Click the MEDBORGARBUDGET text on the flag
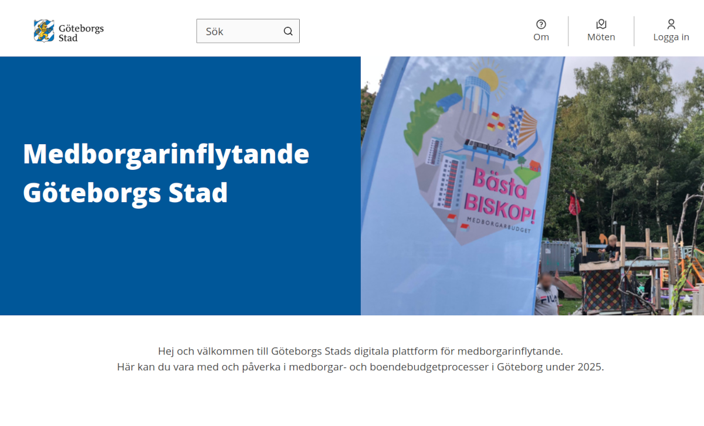 point(499,225)
